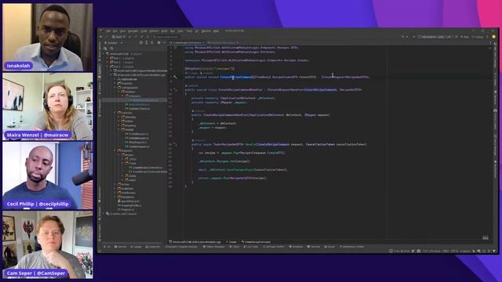Open the File menu in Rider

[108, 31]
